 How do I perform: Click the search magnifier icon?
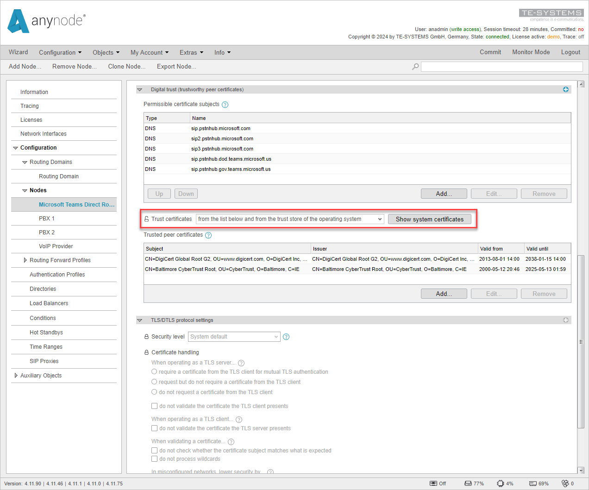point(415,67)
